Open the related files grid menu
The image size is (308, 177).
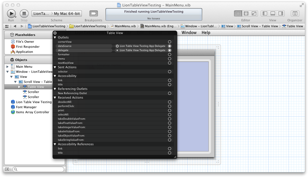pos(7,26)
